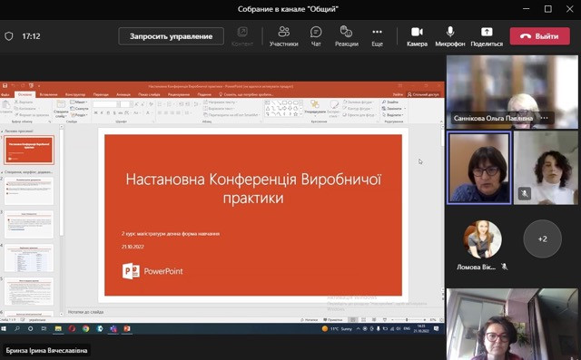The image size is (581, 360).
Task: Open the Участники participants panel
Action: click(283, 36)
